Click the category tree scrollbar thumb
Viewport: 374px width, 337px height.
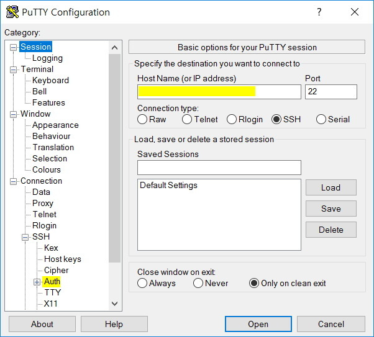(114, 158)
